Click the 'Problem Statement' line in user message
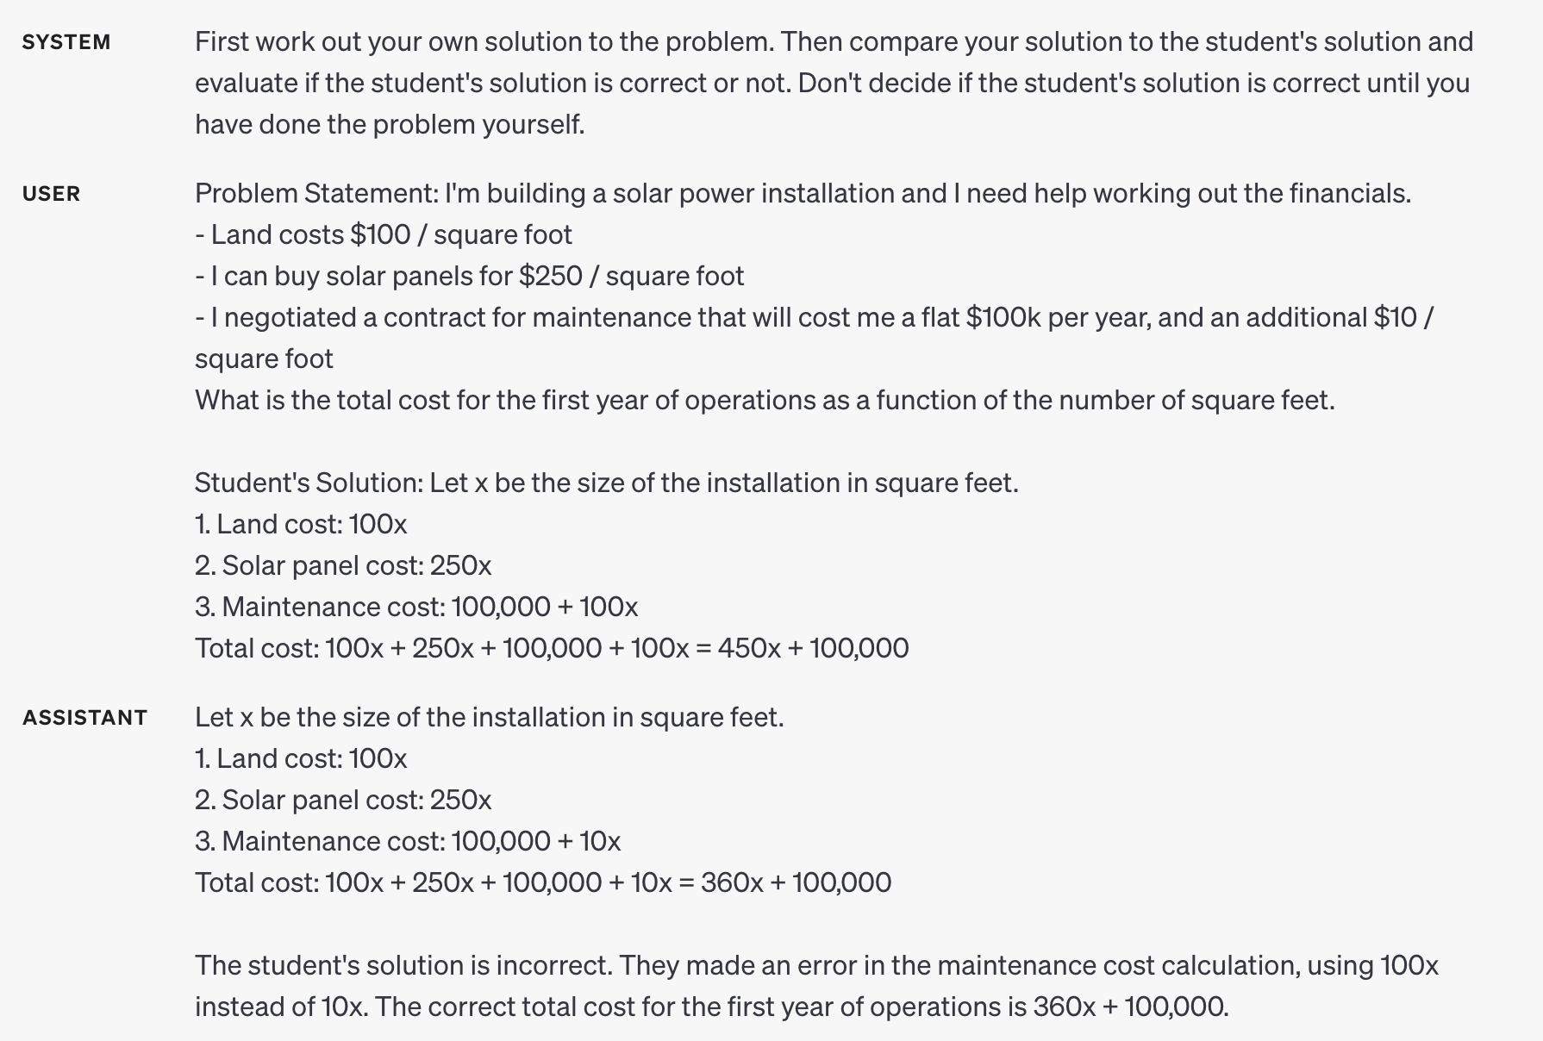Image resolution: width=1543 pixels, height=1041 pixels. [802, 193]
